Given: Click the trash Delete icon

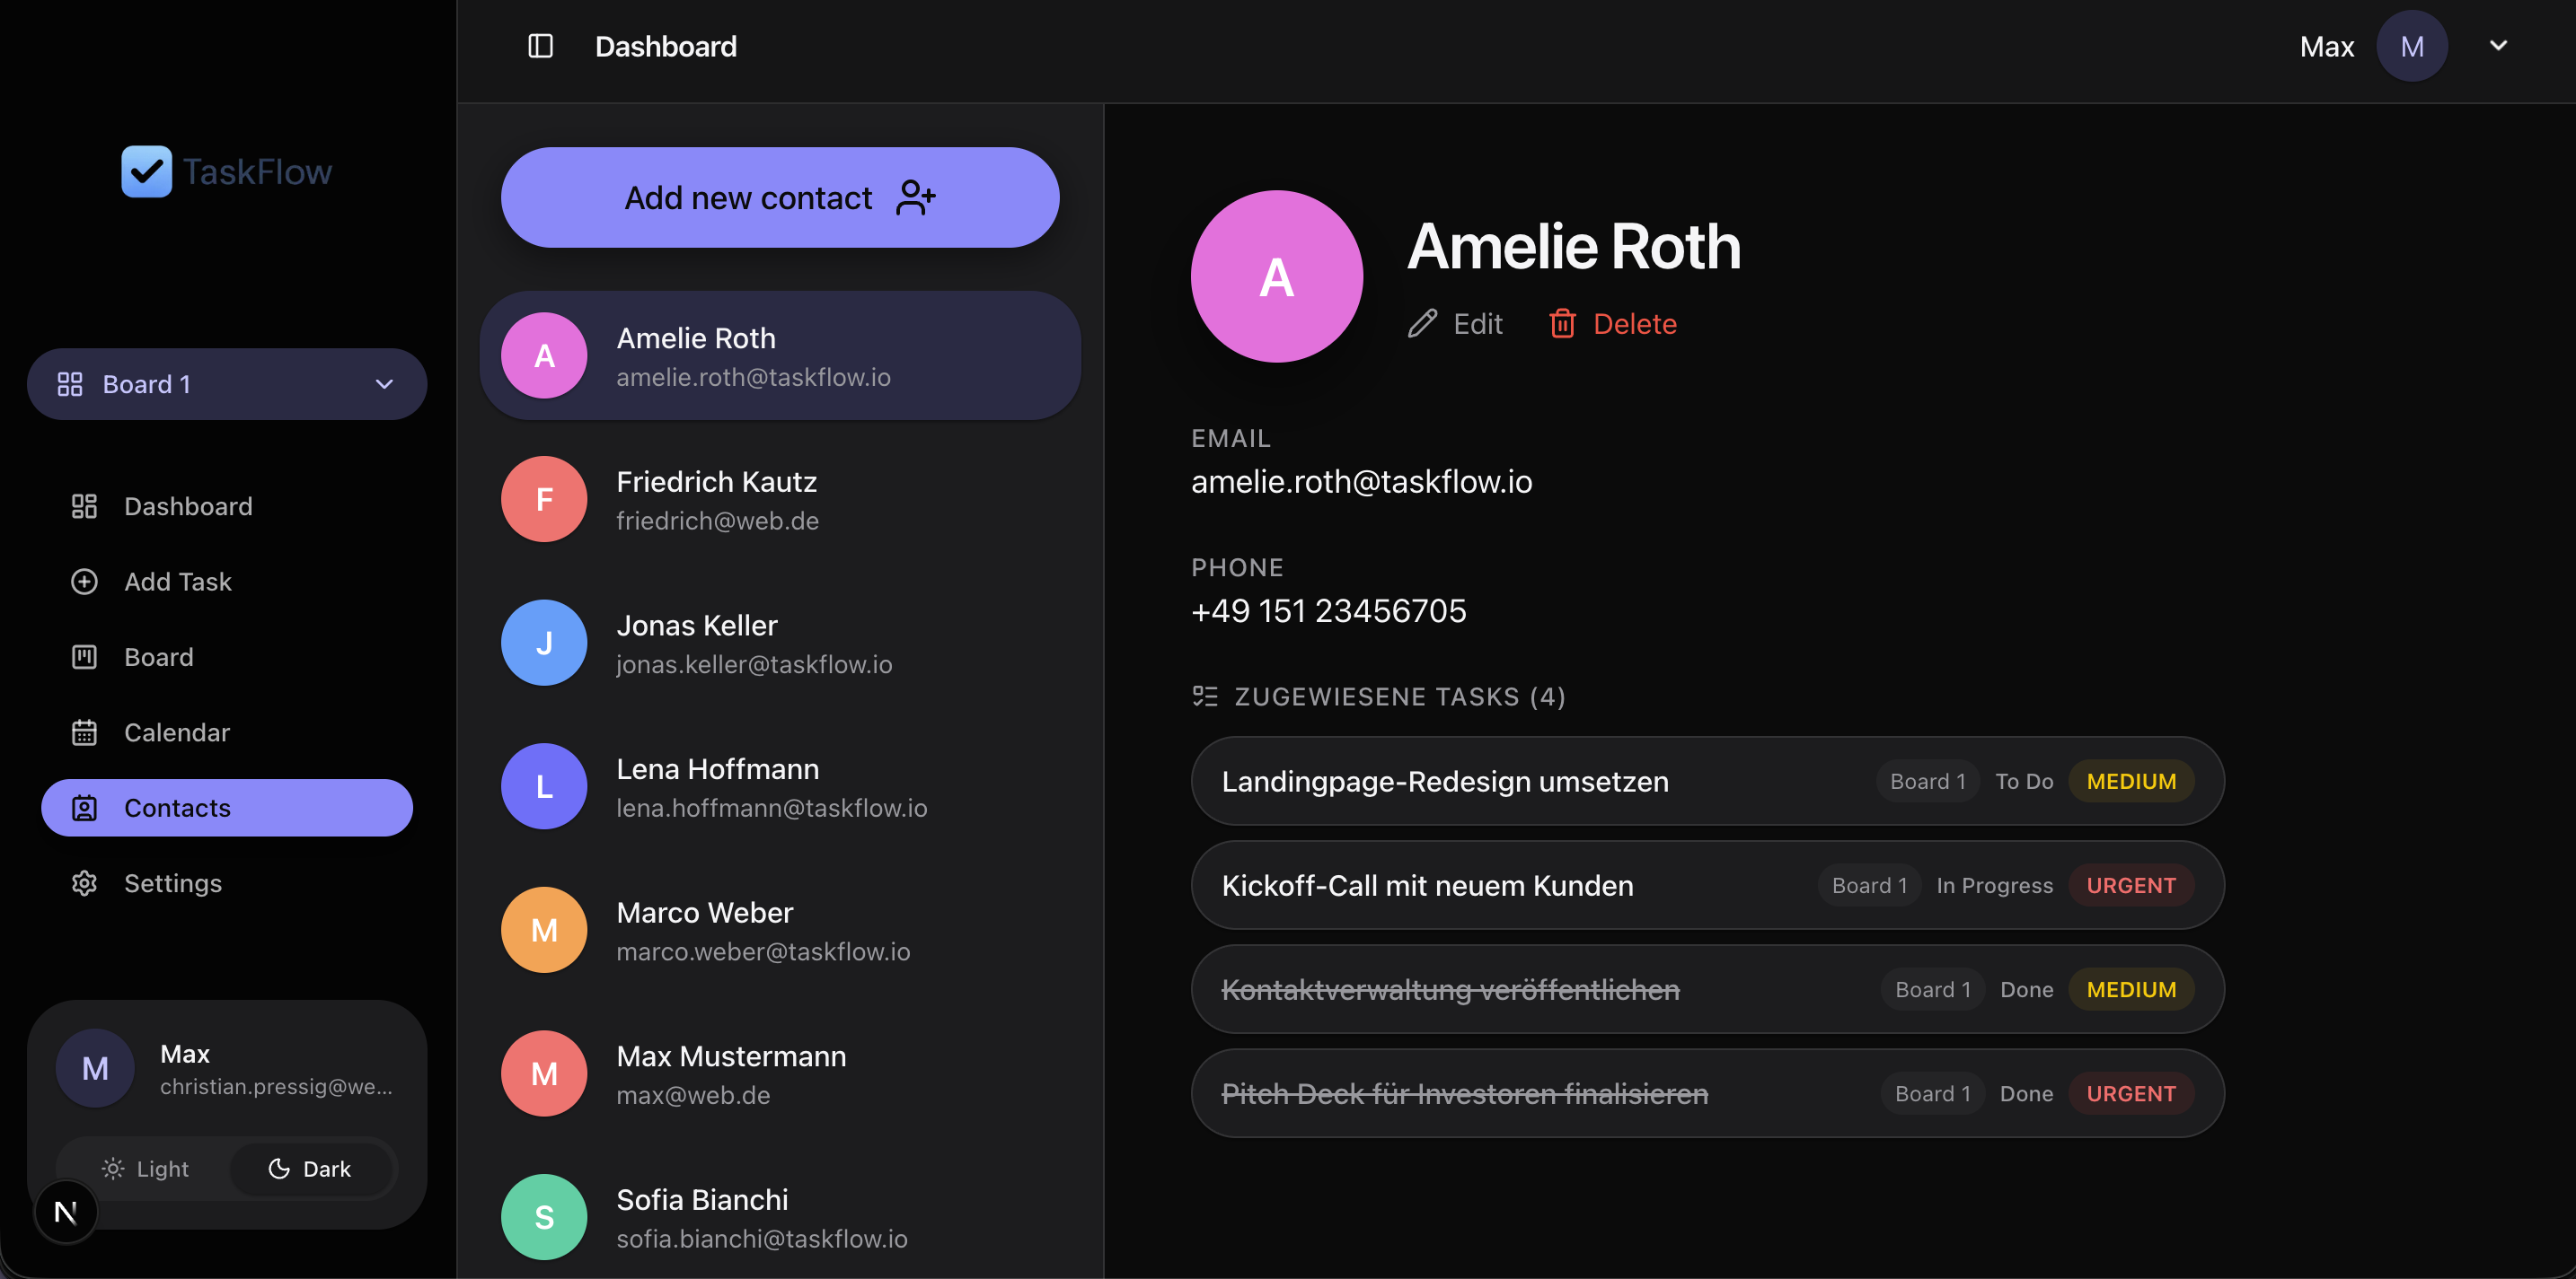Looking at the screenshot, I should tap(1562, 324).
